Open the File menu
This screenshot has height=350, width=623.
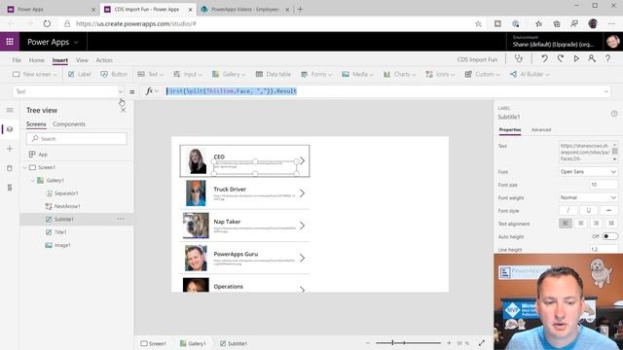[x=17, y=60]
